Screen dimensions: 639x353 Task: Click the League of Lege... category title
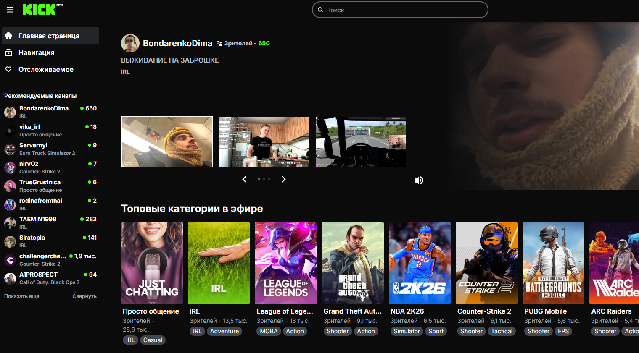[285, 311]
